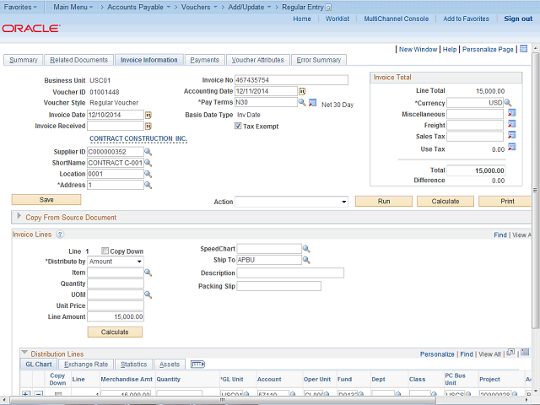Viewport: 540px width, 405px height.
Task: Click the Supplier ID lookup magnifier
Action: [148, 152]
